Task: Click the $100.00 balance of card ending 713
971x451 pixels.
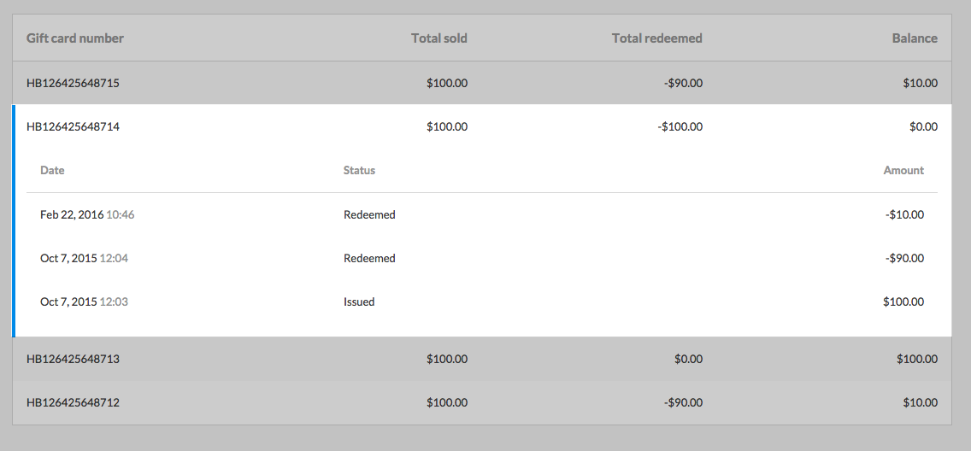Action: [x=916, y=359]
